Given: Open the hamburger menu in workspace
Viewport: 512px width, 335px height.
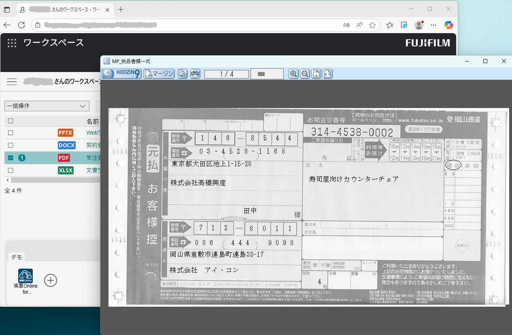Looking at the screenshot, I should (12, 82).
